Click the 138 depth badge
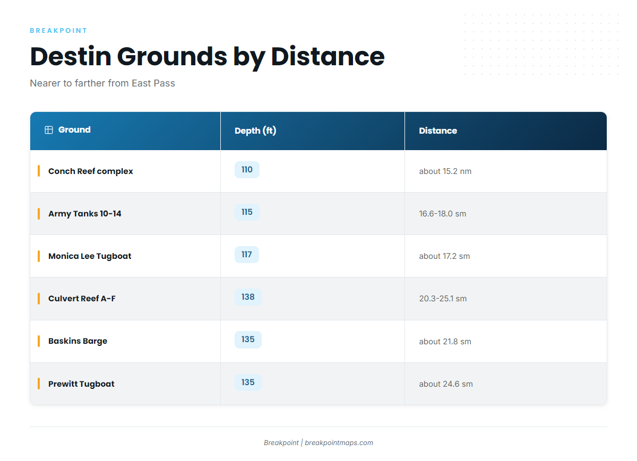The height and width of the screenshot is (461, 637). click(248, 297)
